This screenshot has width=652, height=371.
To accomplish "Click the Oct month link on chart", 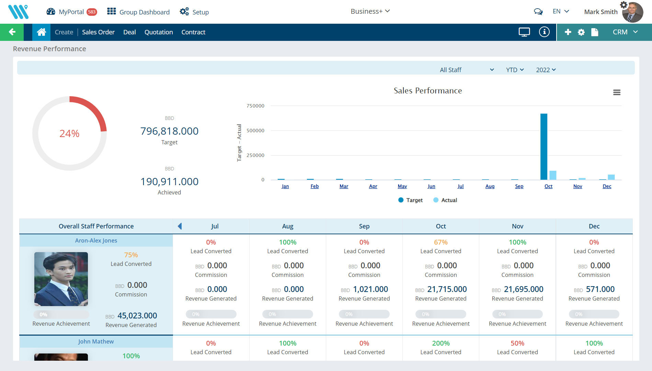I will [x=548, y=186].
